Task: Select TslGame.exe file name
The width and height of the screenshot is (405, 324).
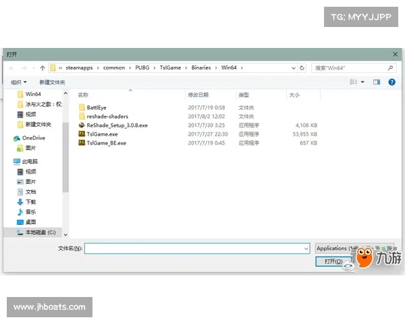Action: click(x=103, y=134)
